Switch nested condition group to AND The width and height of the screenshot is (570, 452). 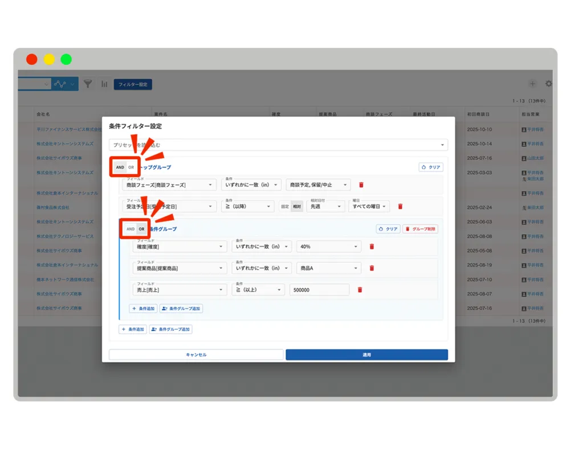tap(131, 229)
